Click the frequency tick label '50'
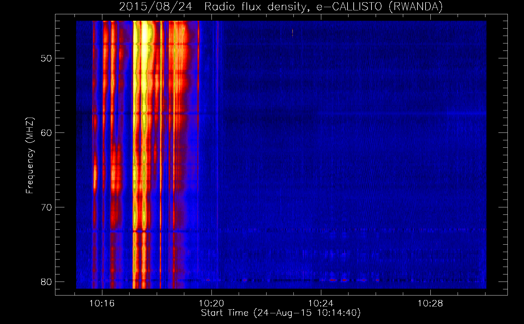 tap(46, 58)
